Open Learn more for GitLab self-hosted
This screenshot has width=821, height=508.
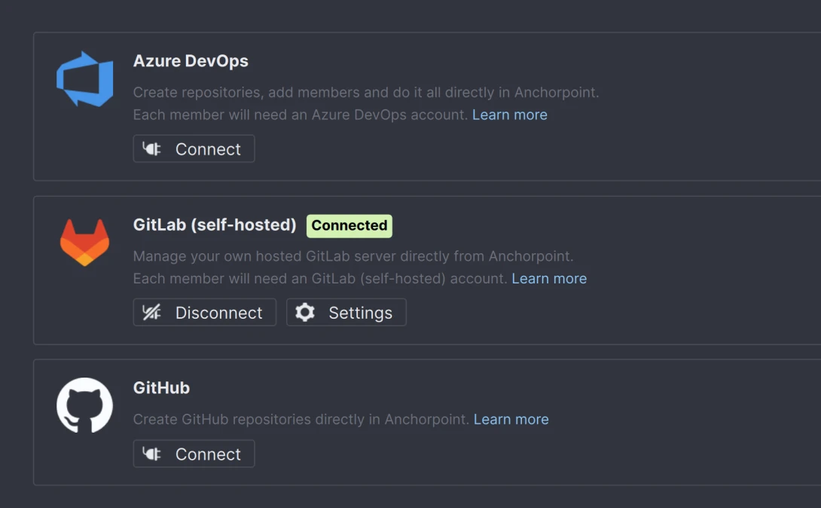(x=549, y=278)
